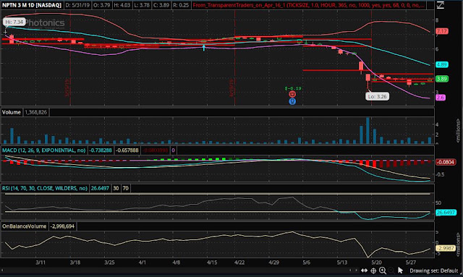Click the tallest volume bar near 5/20
This screenshot has width=463, height=277.
pos(368,130)
